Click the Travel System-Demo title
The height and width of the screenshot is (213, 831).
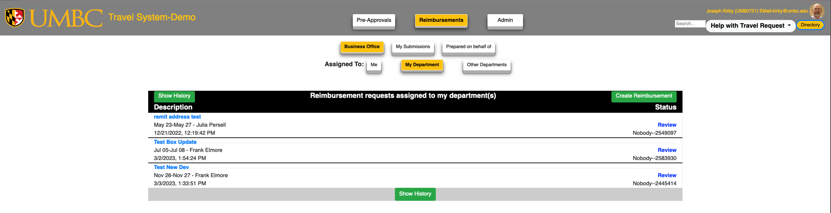[152, 18]
